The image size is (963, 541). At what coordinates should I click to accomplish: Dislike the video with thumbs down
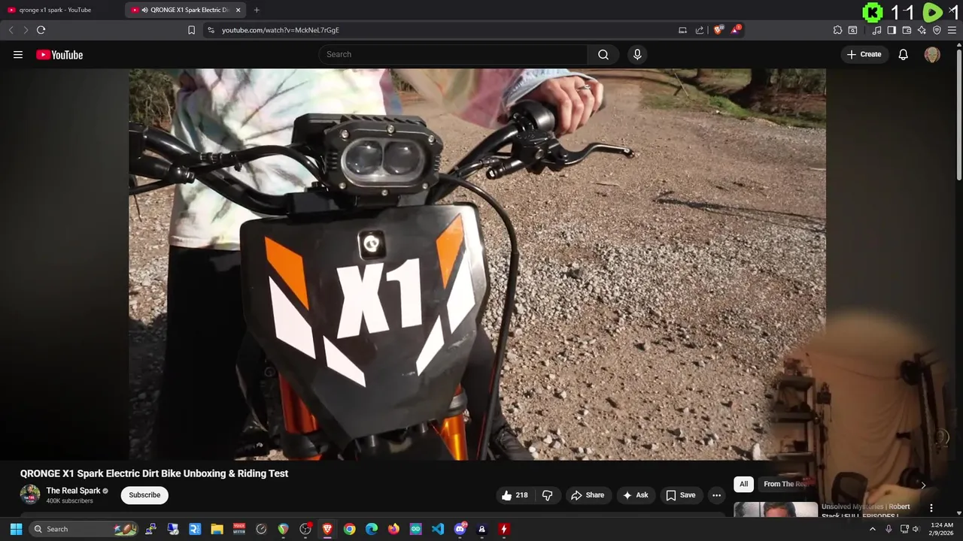coord(547,495)
